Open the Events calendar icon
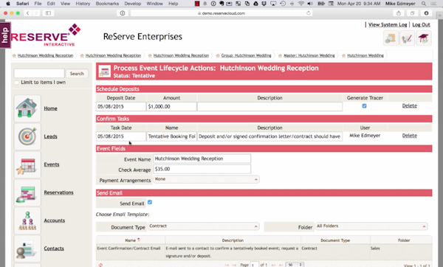The width and height of the screenshot is (443, 267). 27,164
